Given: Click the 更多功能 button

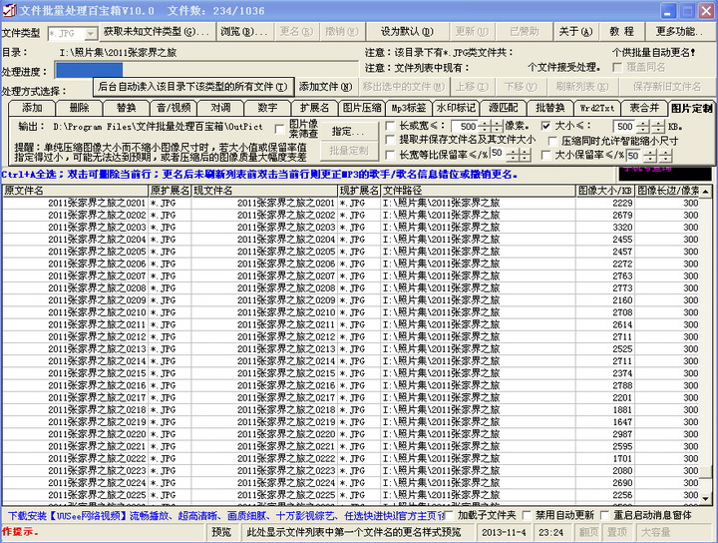Looking at the screenshot, I should (681, 32).
